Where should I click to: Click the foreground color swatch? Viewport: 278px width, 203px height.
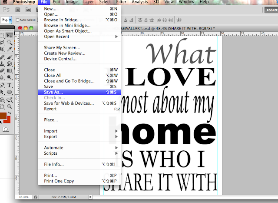pyautogui.click(x=4, y=116)
